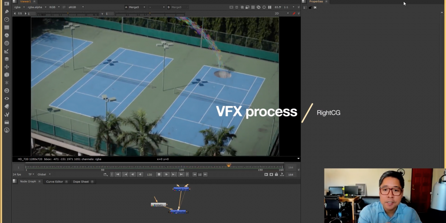Click the timeline capture square icon
The image size is (446, 223).
point(271,174)
